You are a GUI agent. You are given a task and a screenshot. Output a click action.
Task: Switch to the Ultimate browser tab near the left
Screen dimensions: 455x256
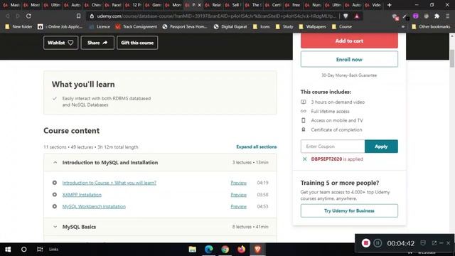[x=52, y=5]
